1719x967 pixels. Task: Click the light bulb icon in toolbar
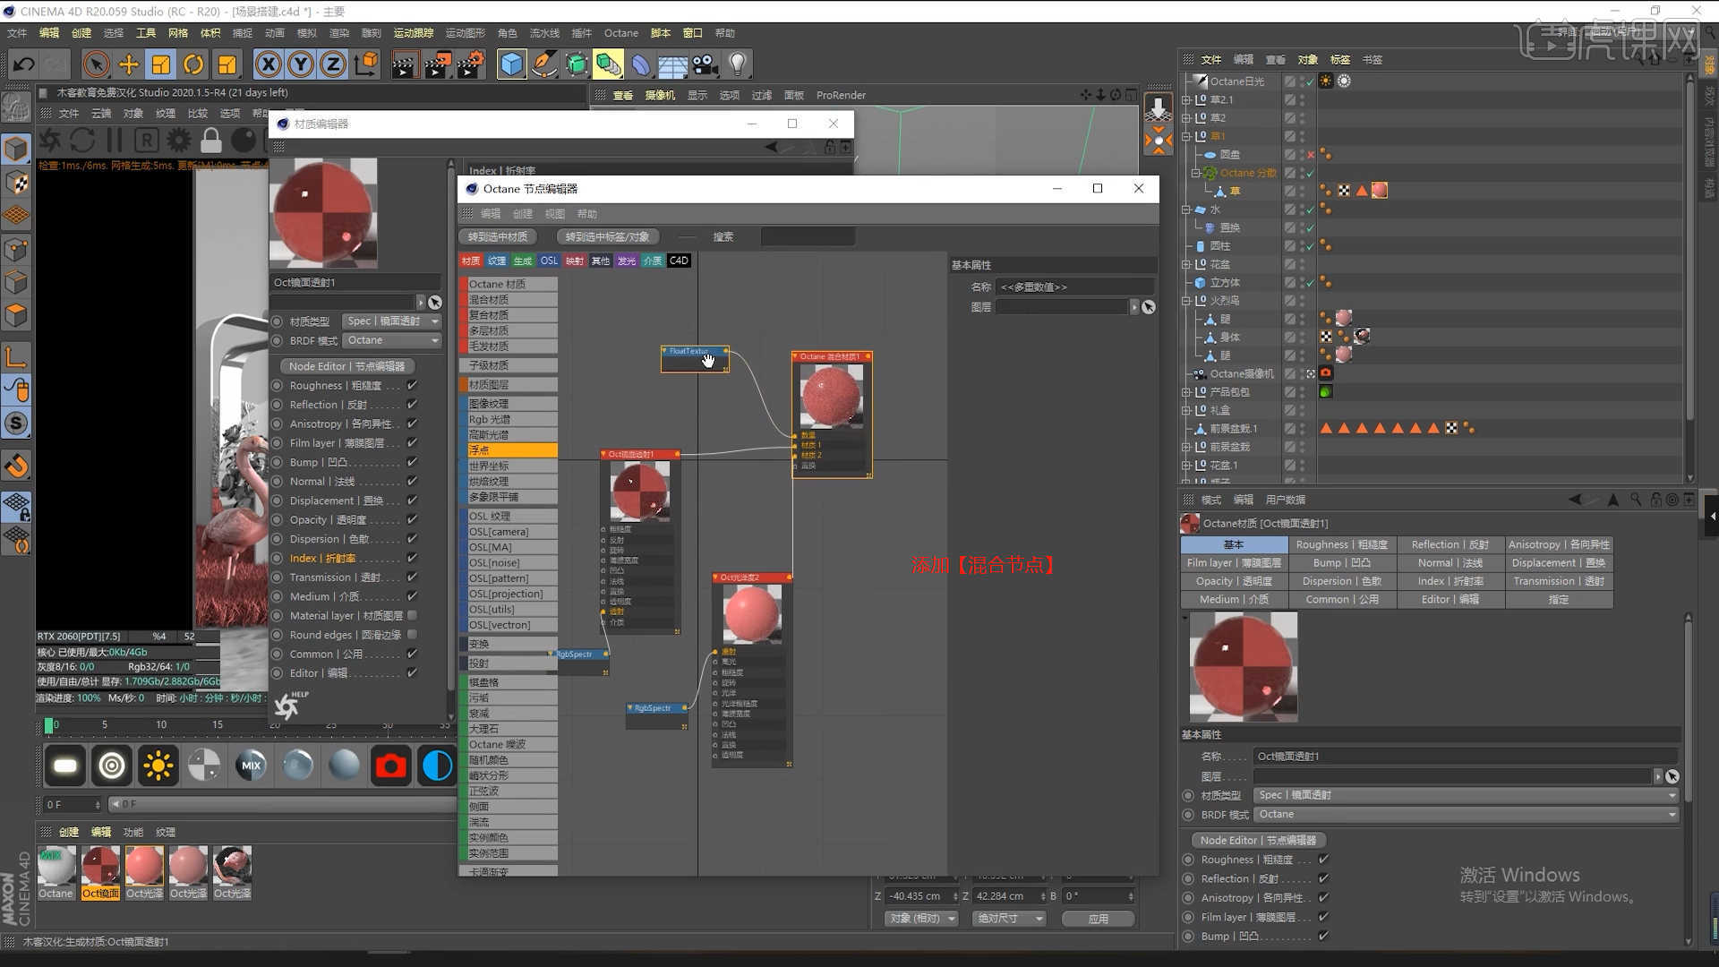click(x=737, y=64)
